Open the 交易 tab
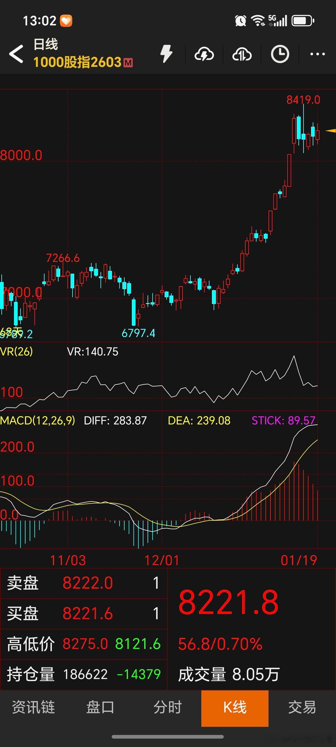The image size is (336, 747). (x=302, y=707)
